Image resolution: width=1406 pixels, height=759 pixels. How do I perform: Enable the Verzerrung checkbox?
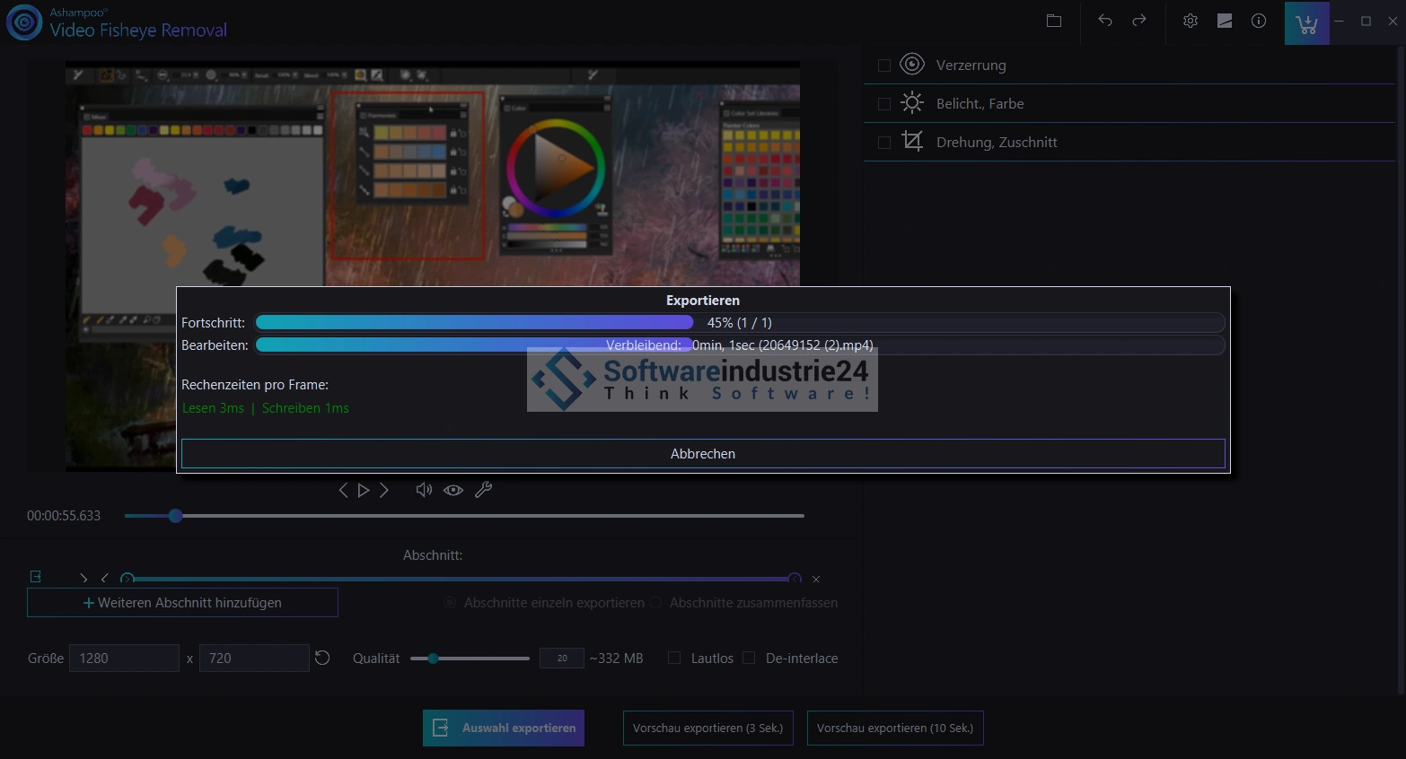click(884, 65)
